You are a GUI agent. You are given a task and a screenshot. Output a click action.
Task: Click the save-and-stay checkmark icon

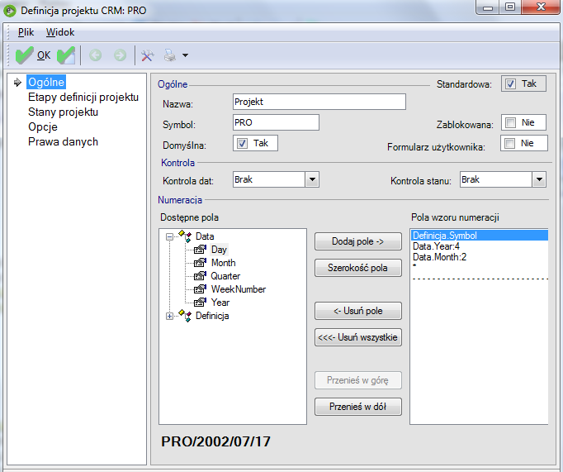(x=66, y=55)
